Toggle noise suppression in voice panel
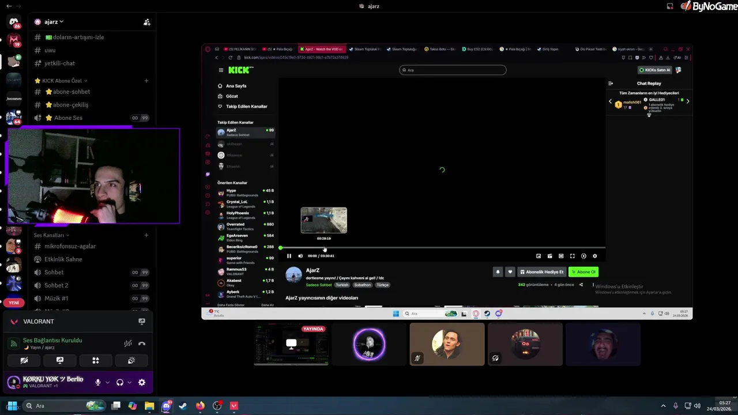Image resolution: width=738 pixels, height=415 pixels. (x=128, y=344)
